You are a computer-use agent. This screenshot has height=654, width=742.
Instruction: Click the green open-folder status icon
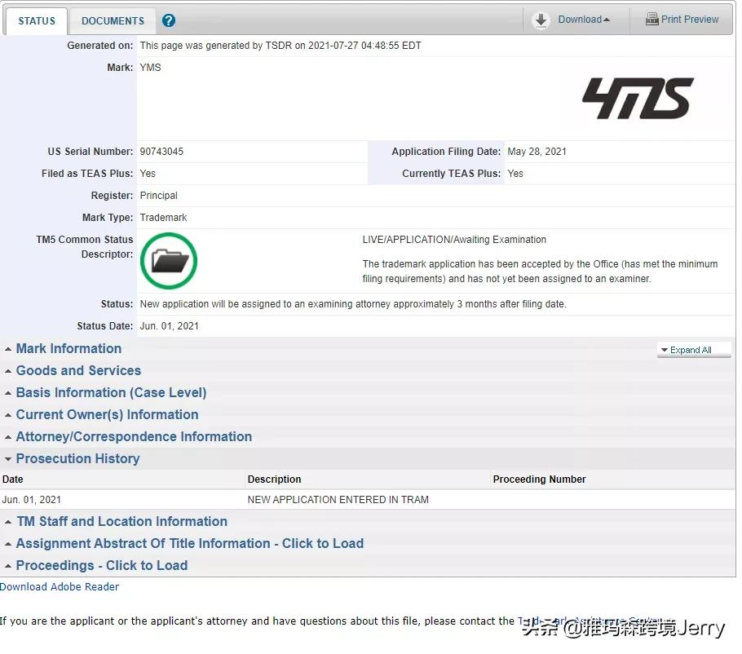(169, 261)
